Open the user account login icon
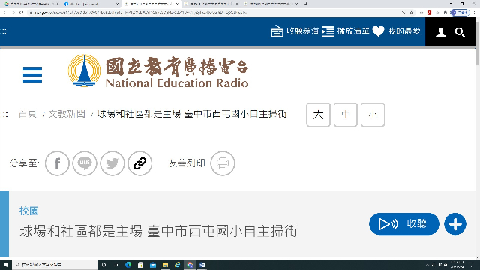Screen dimensions: 480x270 441,32
